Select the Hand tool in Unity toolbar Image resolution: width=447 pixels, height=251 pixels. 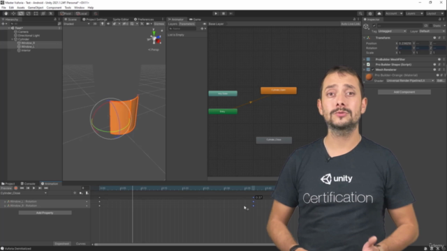[6, 13]
